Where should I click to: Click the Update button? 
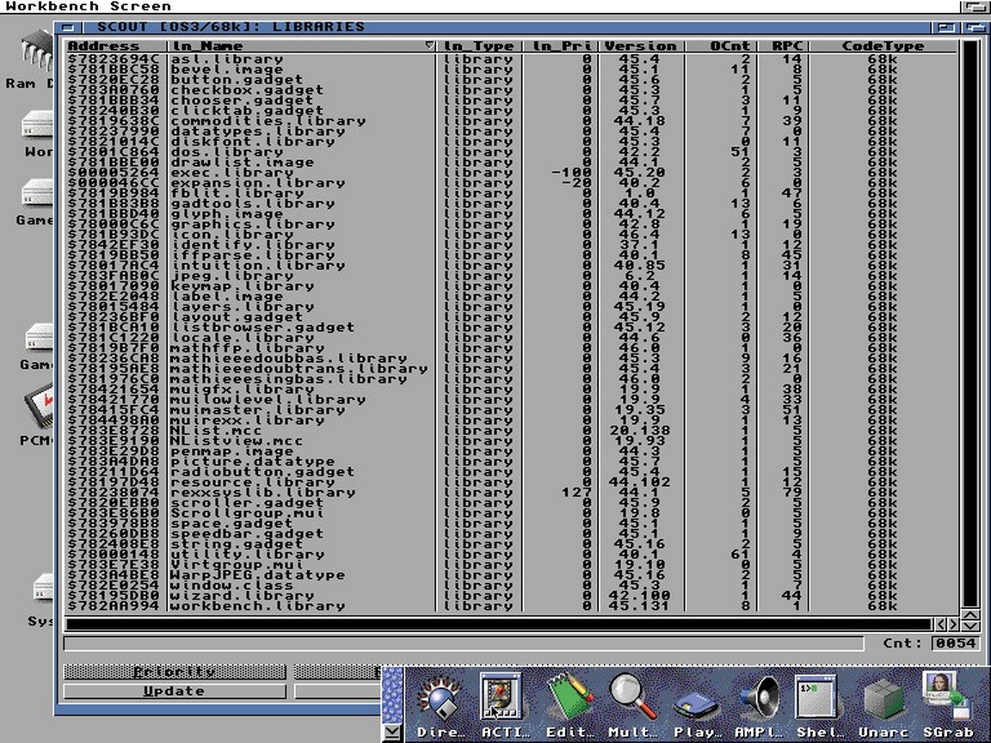click(x=175, y=691)
